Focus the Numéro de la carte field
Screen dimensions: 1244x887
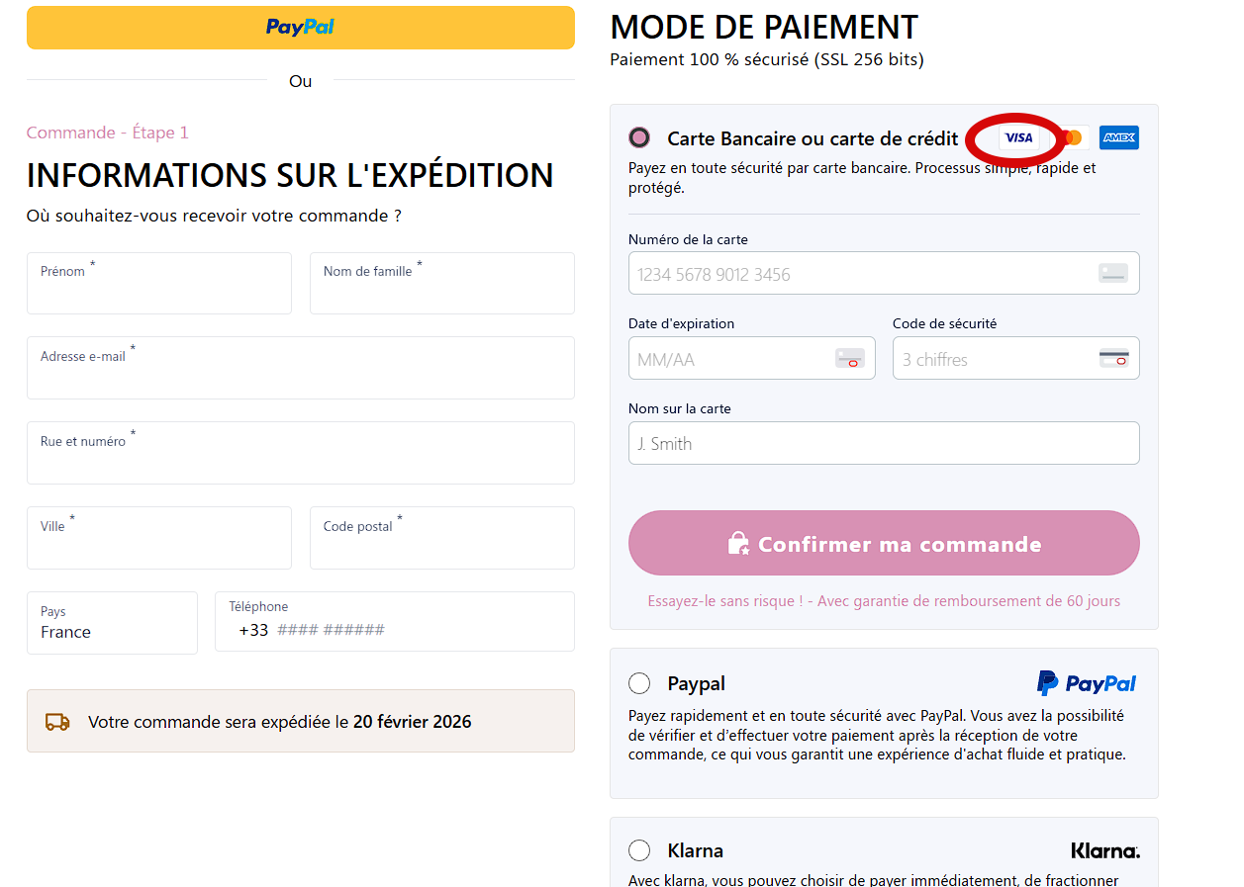point(861,274)
